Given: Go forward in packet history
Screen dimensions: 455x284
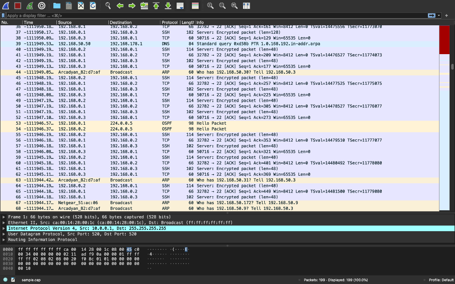Looking at the screenshot, I should 132,5.
